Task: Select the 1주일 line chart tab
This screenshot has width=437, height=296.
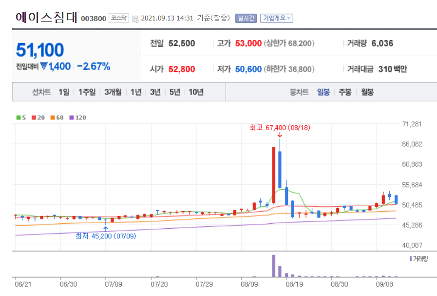Action: click(87, 92)
